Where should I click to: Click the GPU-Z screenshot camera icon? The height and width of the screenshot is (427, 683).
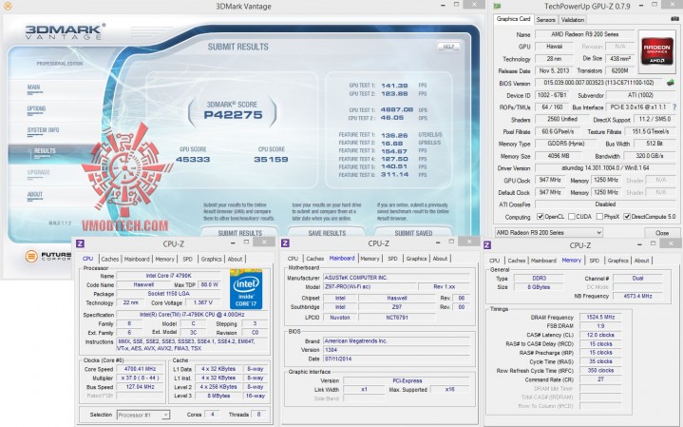[674, 19]
